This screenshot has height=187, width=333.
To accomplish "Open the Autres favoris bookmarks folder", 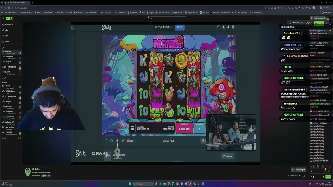I will click(x=326, y=12).
